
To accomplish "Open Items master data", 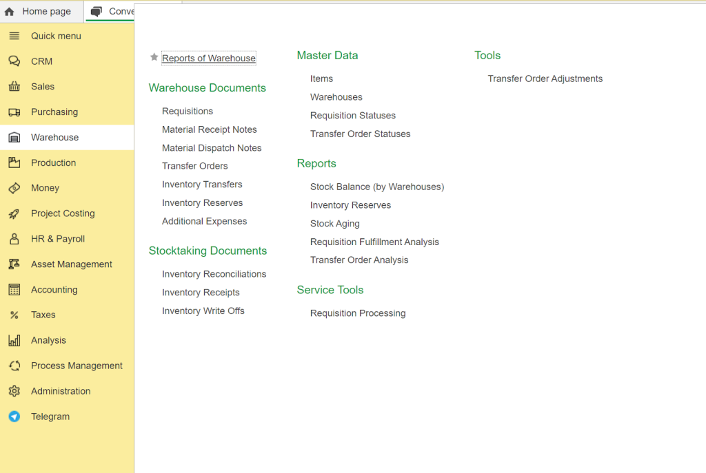I will pyautogui.click(x=321, y=78).
